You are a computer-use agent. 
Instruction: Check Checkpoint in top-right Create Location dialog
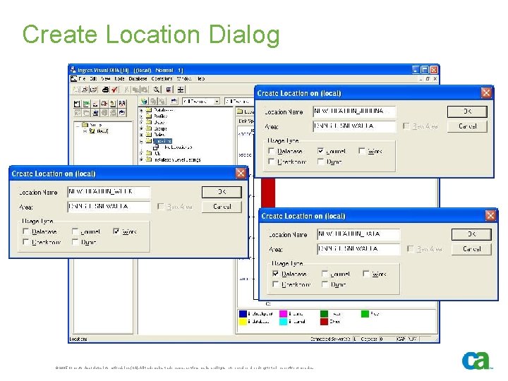tap(272, 162)
